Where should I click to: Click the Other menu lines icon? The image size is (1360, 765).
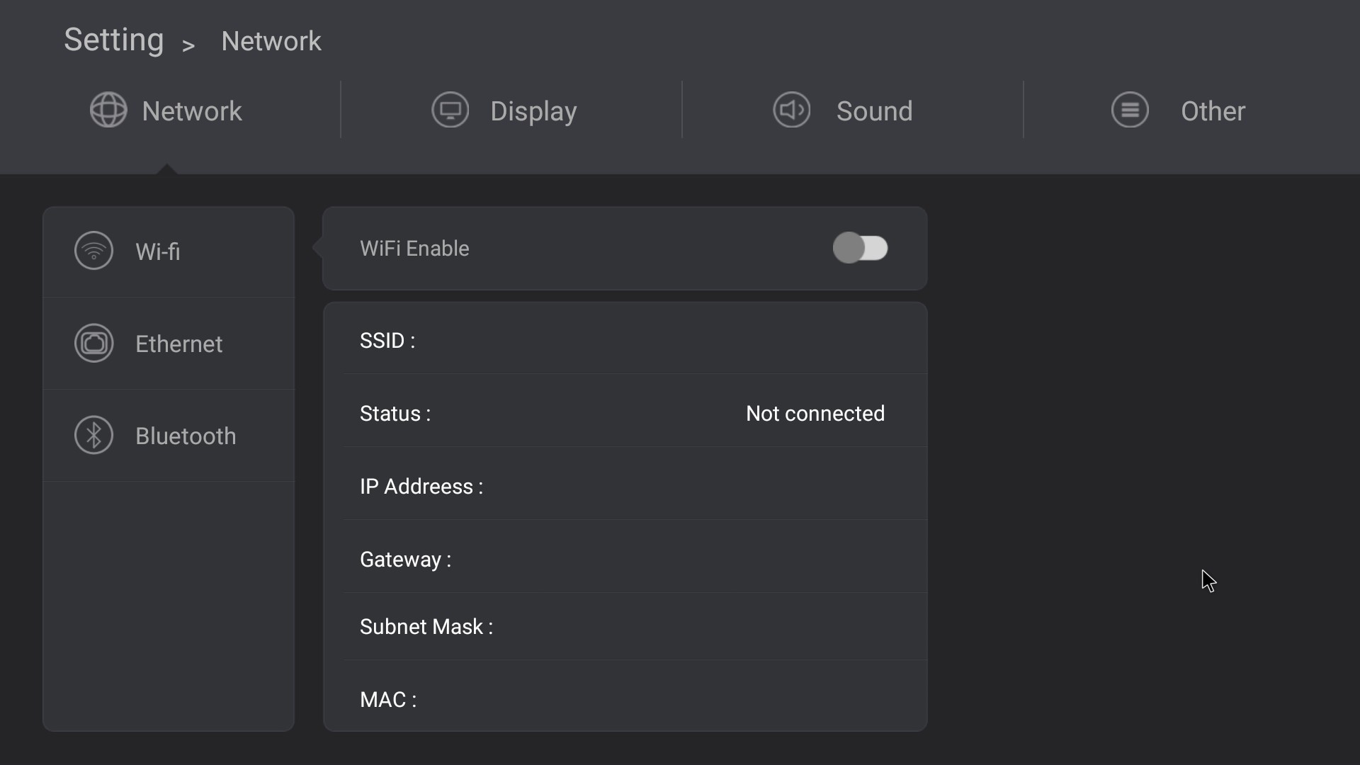click(1130, 110)
